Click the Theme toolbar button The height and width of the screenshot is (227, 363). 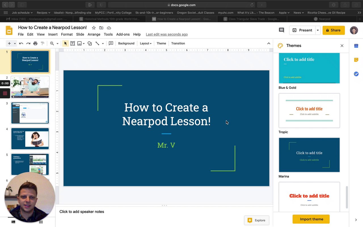click(161, 43)
